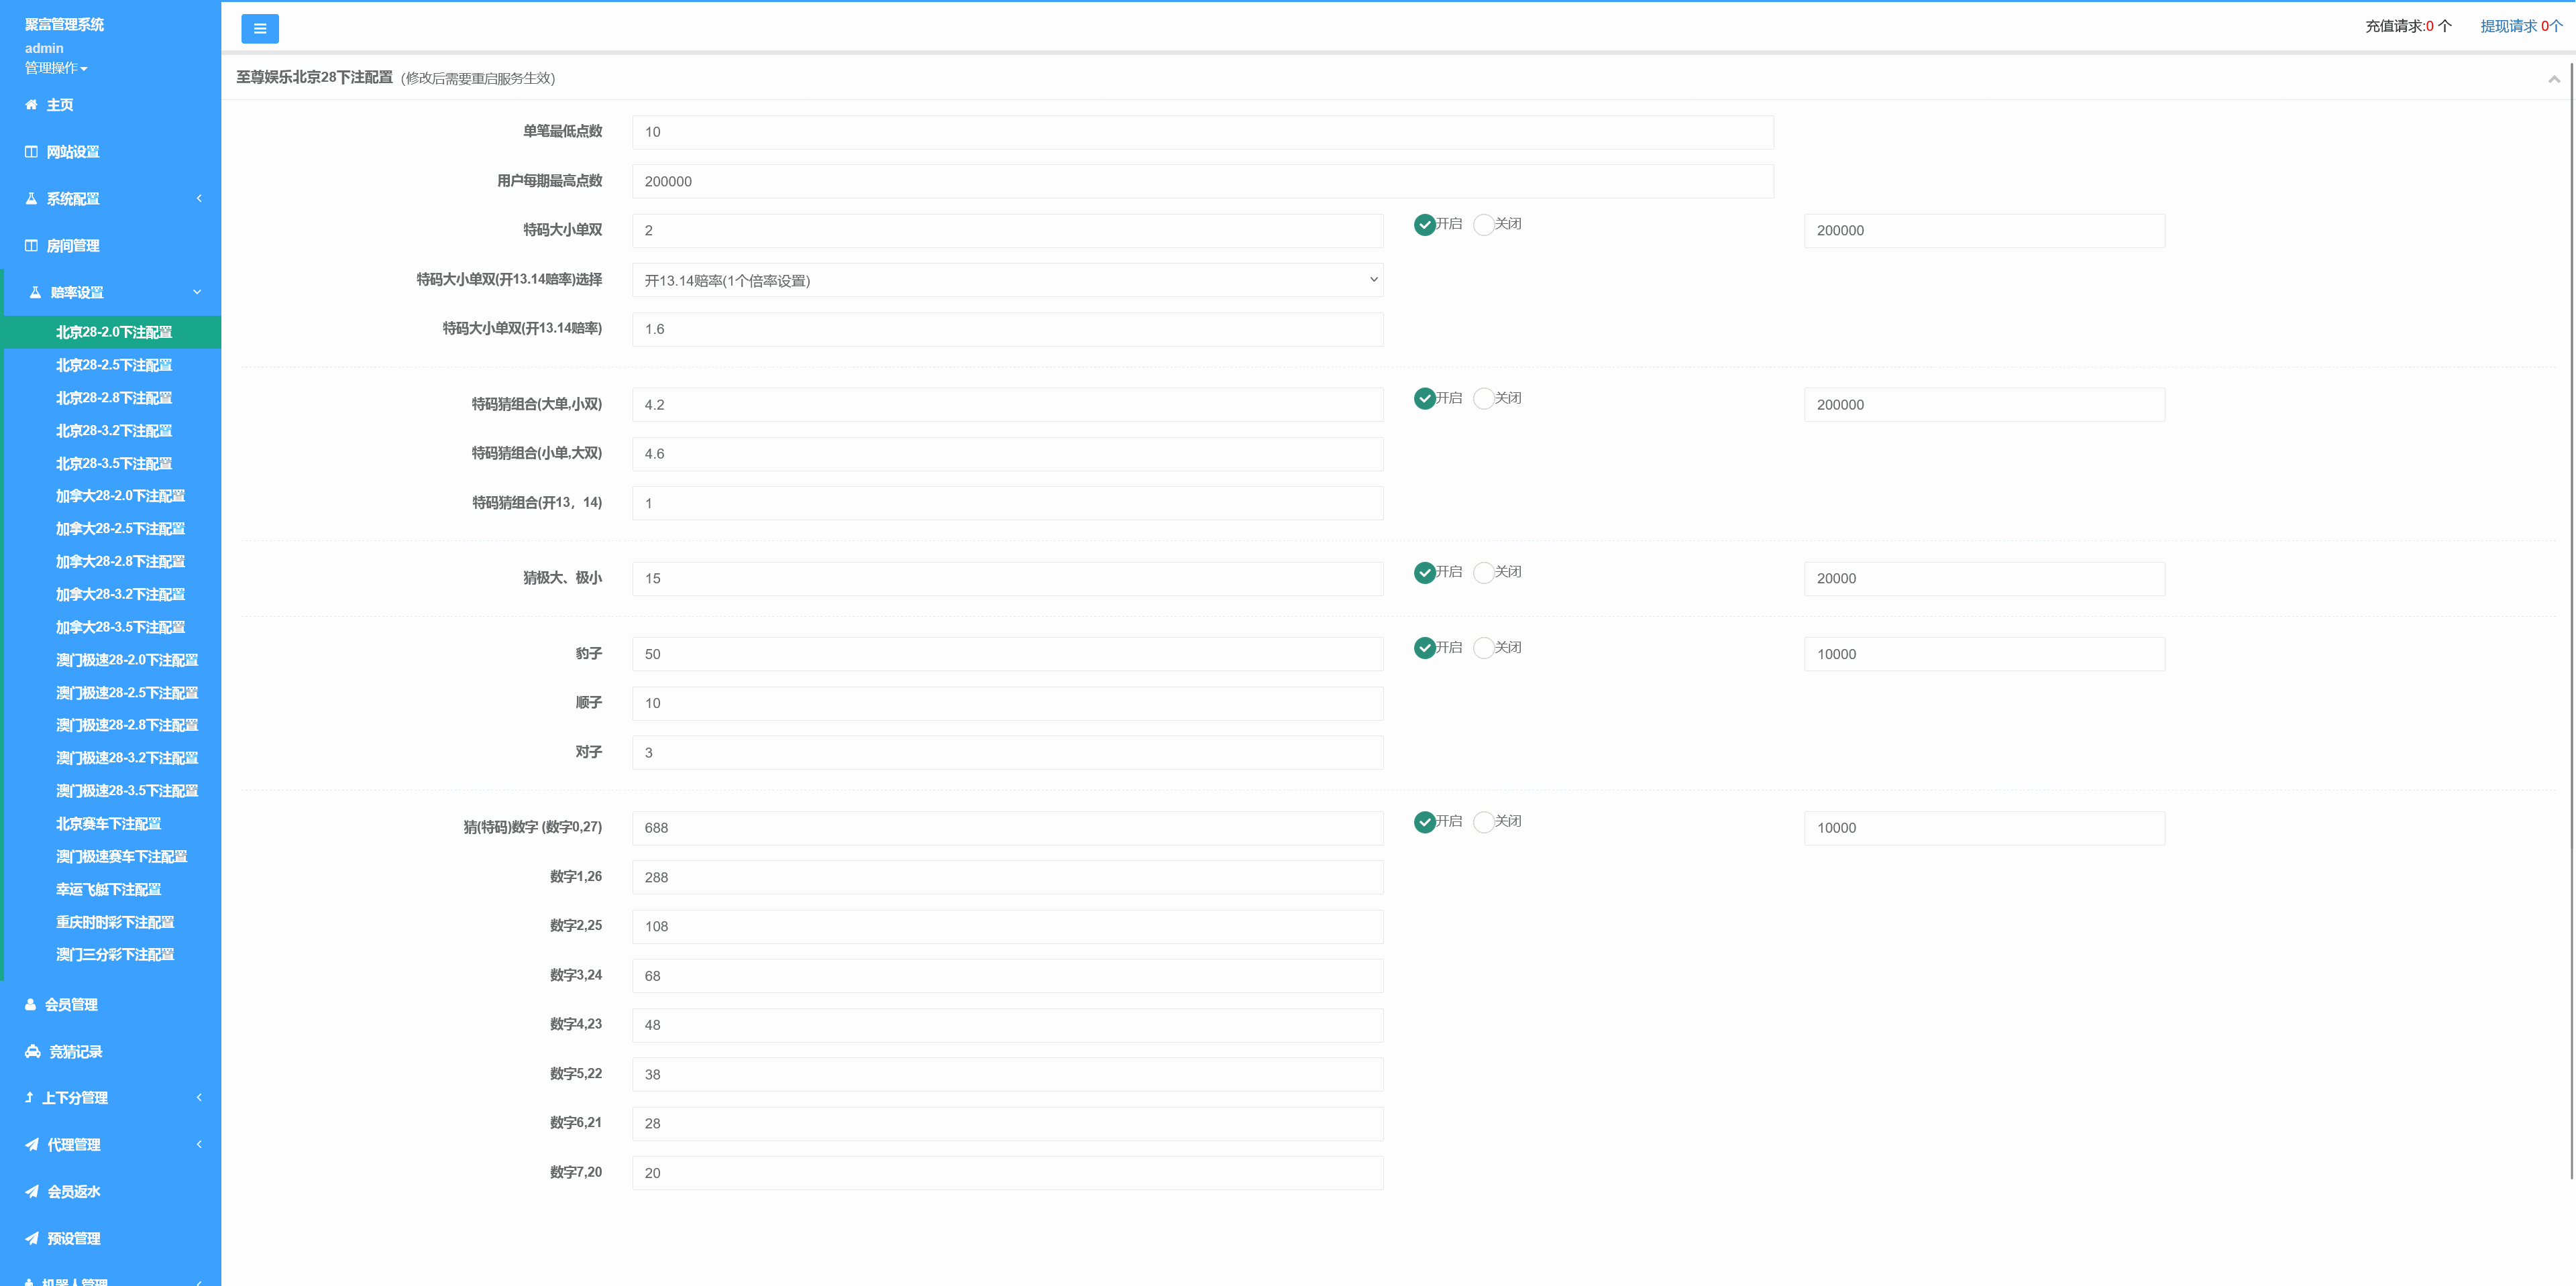Click the paper plane icon beside 代理管理

32,1145
